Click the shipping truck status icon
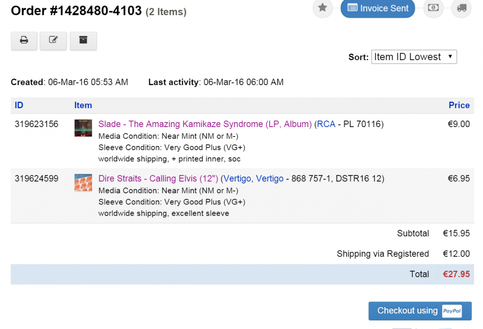The height and width of the screenshot is (329, 483). (461, 8)
